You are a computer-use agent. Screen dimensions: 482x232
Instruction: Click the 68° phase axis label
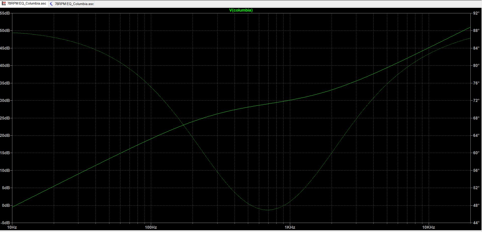[476, 118]
